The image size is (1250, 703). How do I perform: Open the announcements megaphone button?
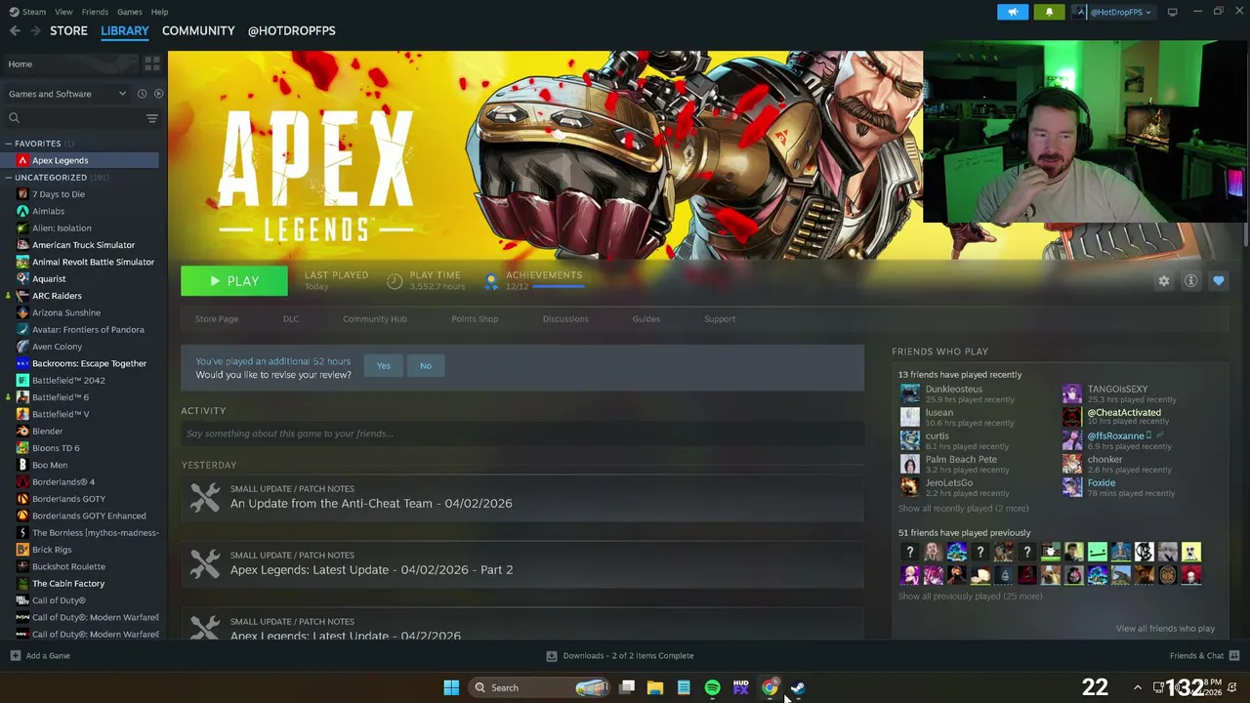(x=1013, y=12)
